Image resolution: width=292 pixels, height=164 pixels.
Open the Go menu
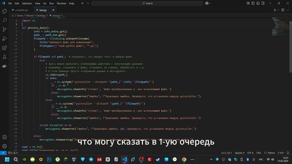coord(45,3)
